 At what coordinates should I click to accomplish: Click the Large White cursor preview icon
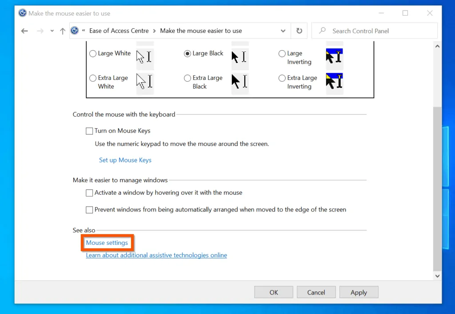[144, 57]
